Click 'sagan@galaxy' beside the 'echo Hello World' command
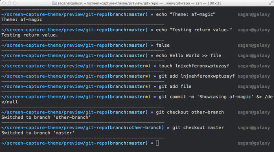The height and width of the screenshot is (152, 274). point(254,56)
